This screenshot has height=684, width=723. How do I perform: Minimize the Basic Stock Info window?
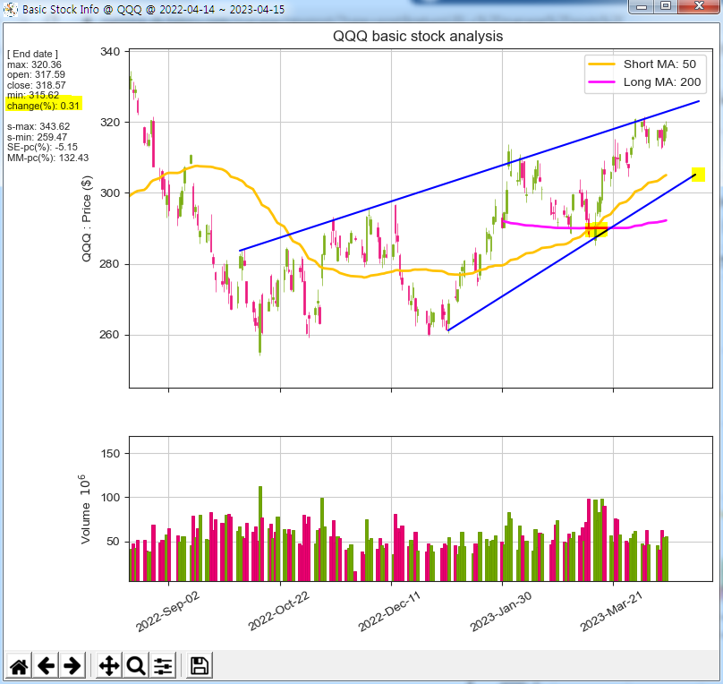642,6
